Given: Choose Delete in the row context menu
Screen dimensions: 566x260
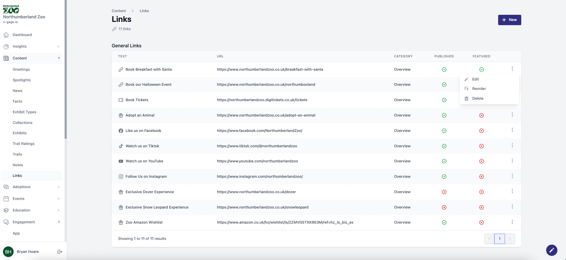Looking at the screenshot, I should (477, 98).
